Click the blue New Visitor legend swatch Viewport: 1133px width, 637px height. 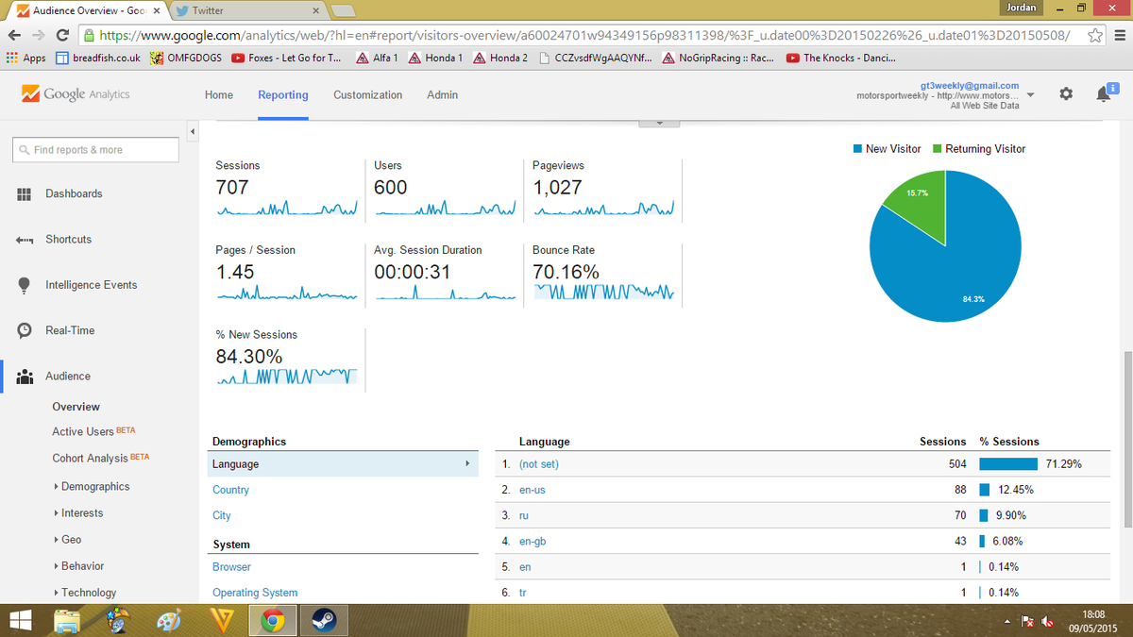(x=857, y=149)
